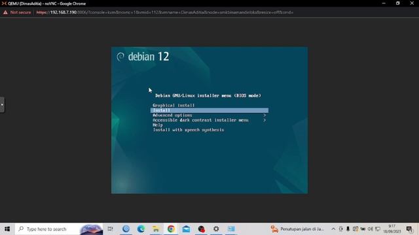Expand the noVNC control panel handle
This screenshot has width=419, height=235.
click(2, 104)
